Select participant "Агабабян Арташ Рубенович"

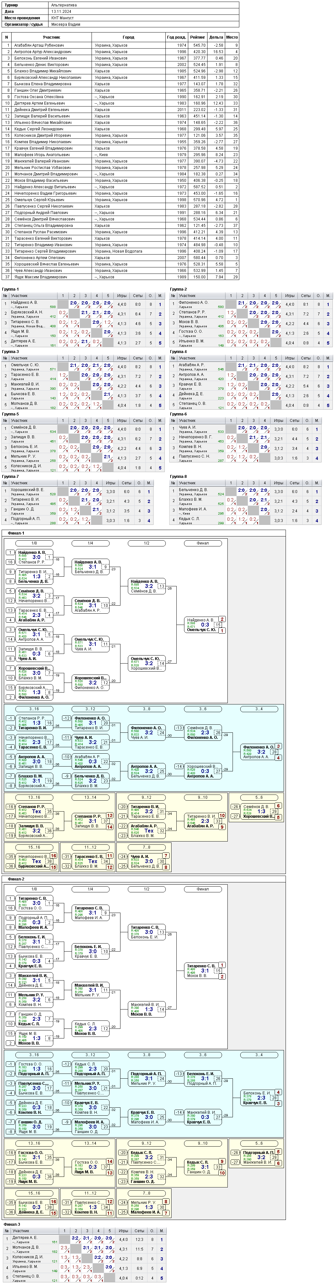(x=39, y=45)
